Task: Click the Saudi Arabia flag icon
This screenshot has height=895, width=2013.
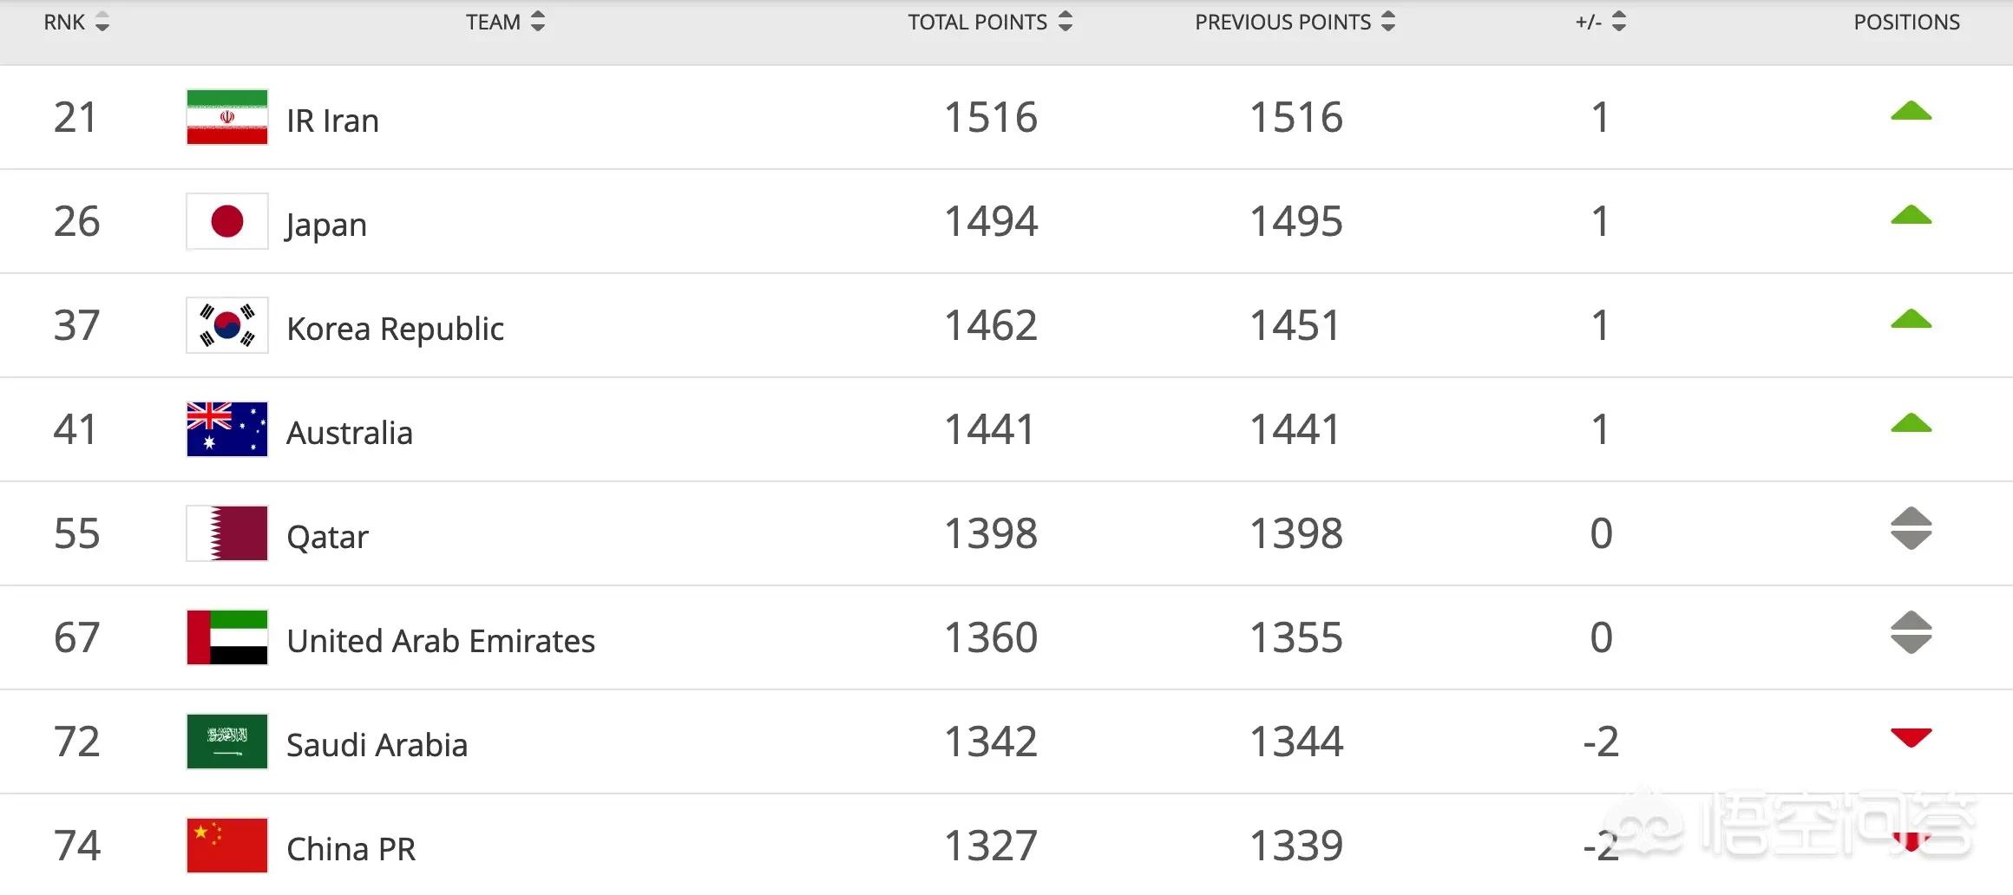Action: [x=226, y=741]
